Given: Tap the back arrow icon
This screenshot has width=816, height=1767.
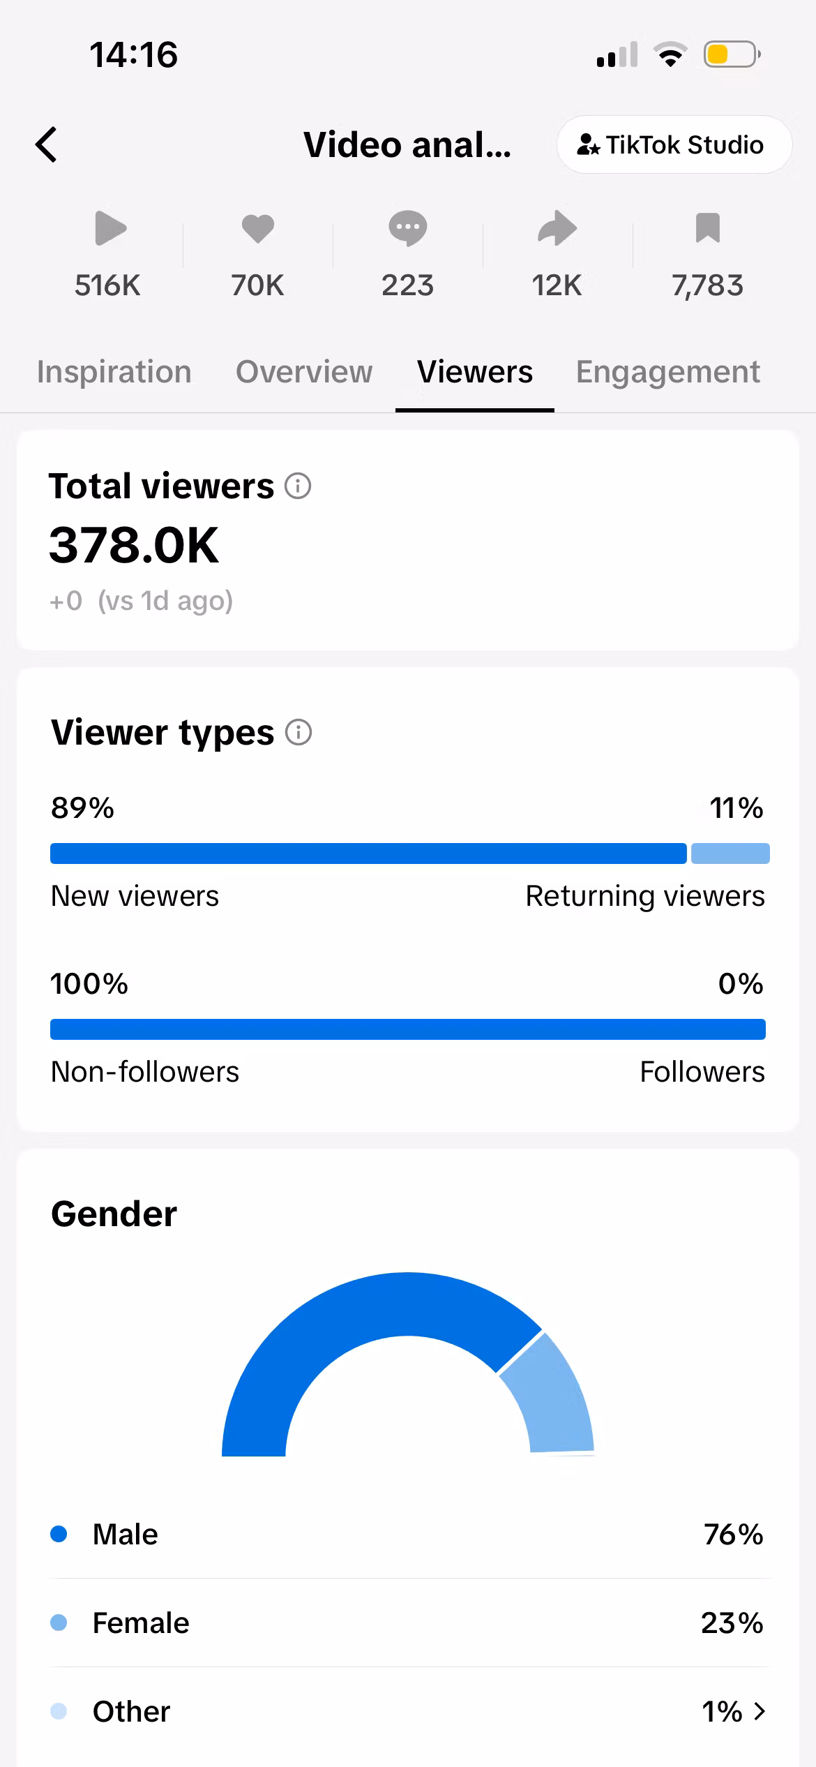Looking at the screenshot, I should [x=46, y=144].
